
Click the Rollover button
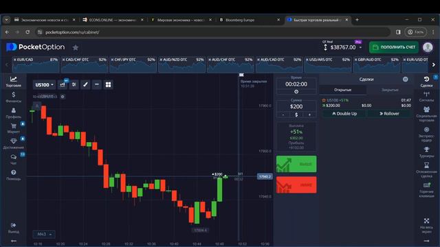[389, 113]
